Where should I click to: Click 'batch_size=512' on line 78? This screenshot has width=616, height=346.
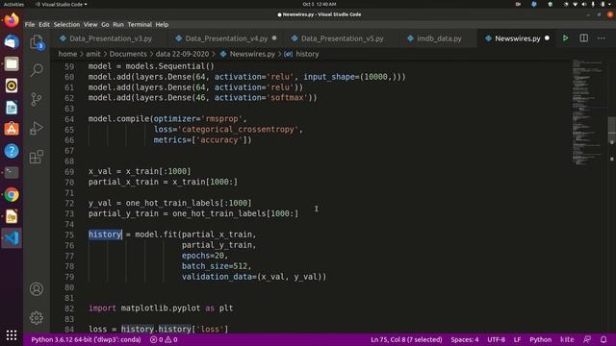point(215,266)
